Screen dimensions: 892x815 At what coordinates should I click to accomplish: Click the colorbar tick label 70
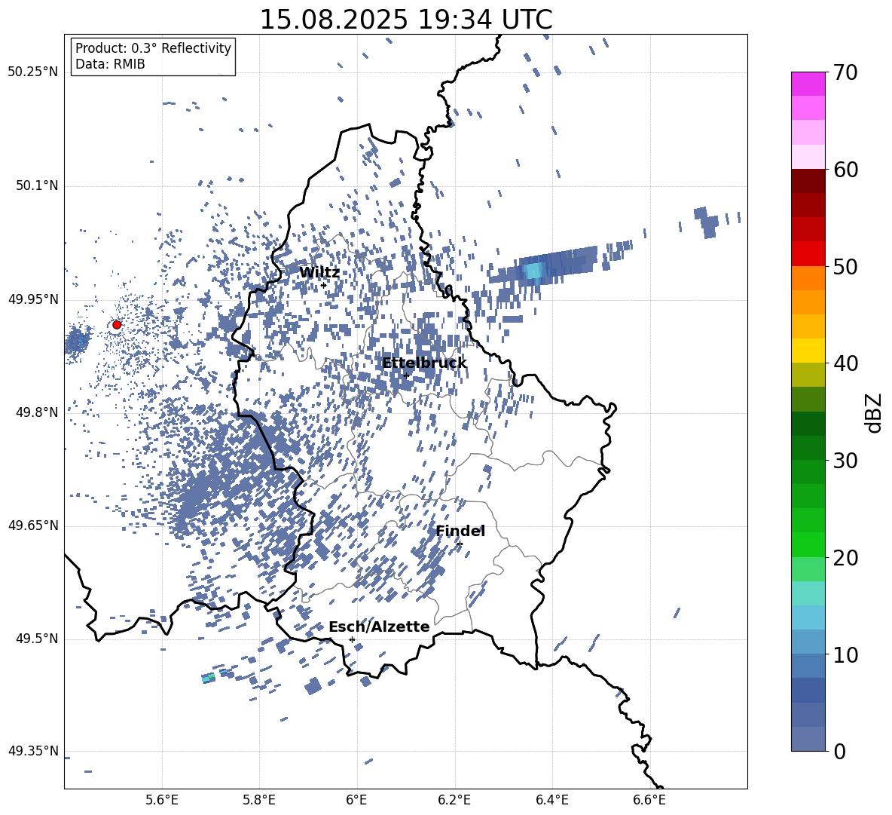coord(845,72)
